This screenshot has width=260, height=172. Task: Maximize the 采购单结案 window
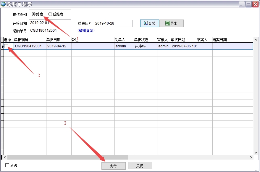coord(248,4)
